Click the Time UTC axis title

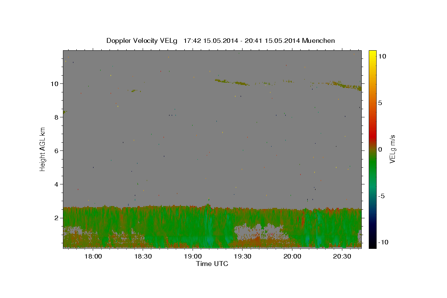click(x=212, y=264)
